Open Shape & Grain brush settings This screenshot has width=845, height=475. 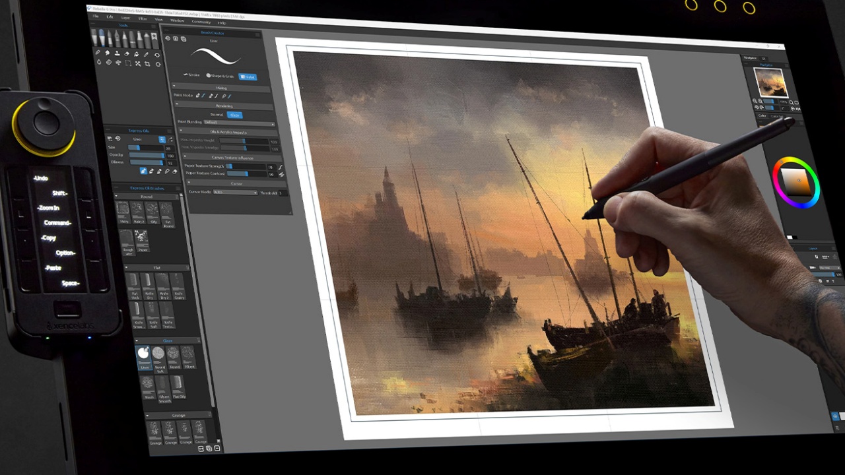point(220,76)
